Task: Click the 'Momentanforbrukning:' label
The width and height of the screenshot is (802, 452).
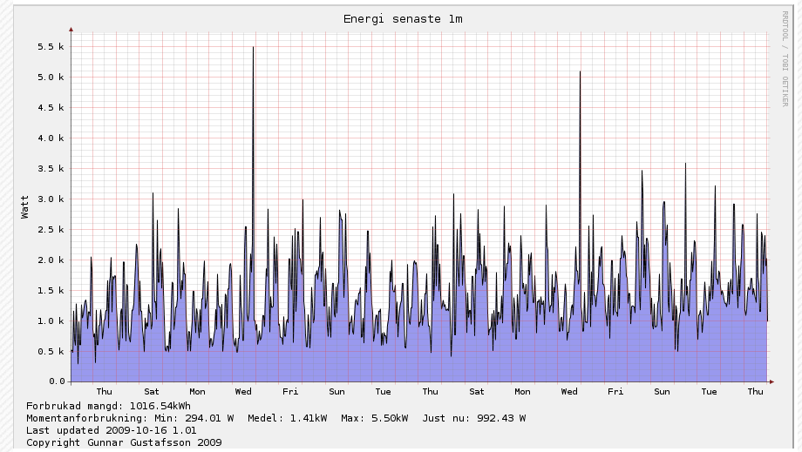Action: coord(92,418)
